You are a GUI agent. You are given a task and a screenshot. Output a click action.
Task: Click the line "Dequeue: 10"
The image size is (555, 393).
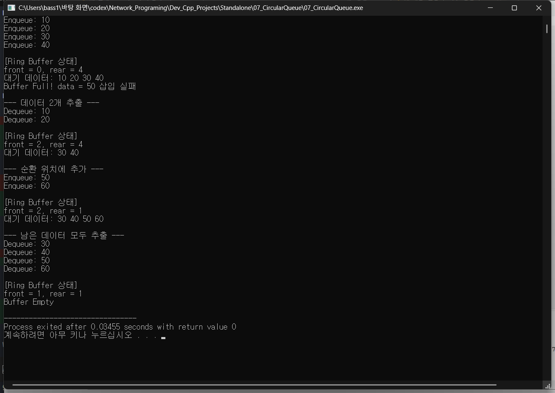[x=27, y=112]
